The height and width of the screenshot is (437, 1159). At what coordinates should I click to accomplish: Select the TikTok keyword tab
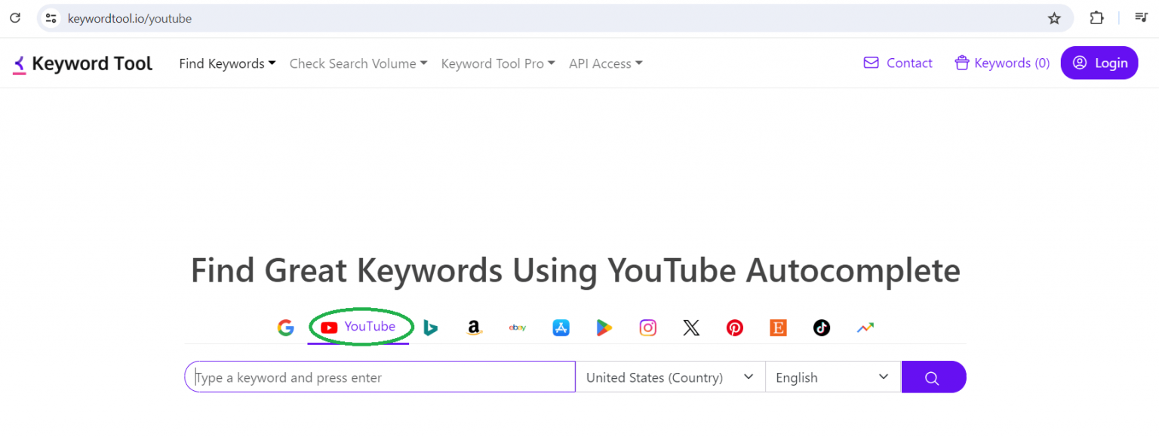click(x=822, y=328)
